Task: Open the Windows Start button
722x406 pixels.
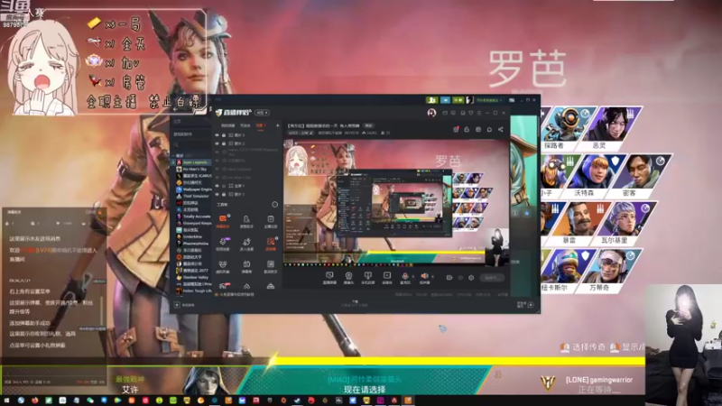Action: (x=7, y=401)
